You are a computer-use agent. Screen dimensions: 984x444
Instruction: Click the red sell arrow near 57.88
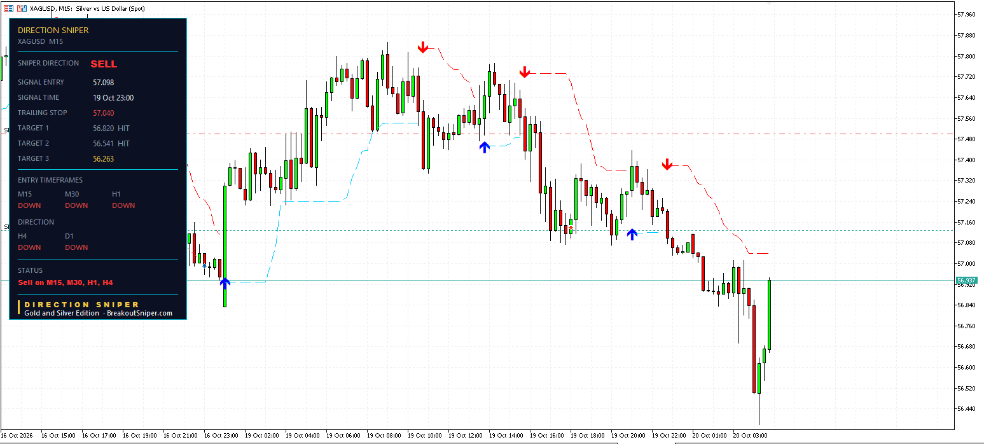coord(423,47)
